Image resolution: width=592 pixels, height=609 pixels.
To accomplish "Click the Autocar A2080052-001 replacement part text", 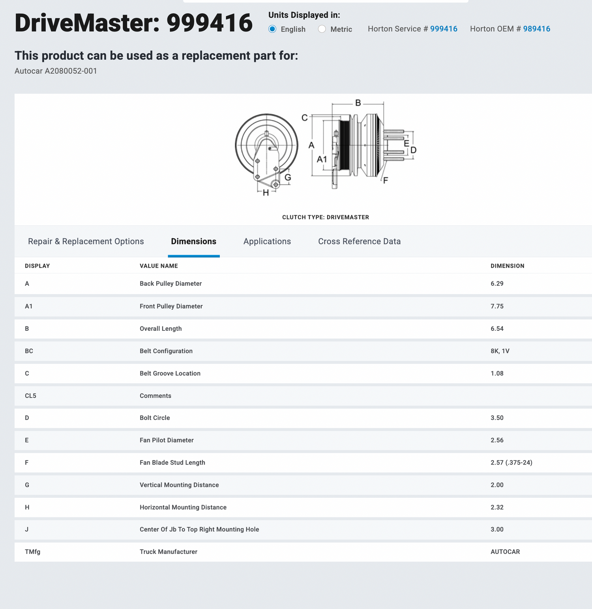I will point(56,71).
